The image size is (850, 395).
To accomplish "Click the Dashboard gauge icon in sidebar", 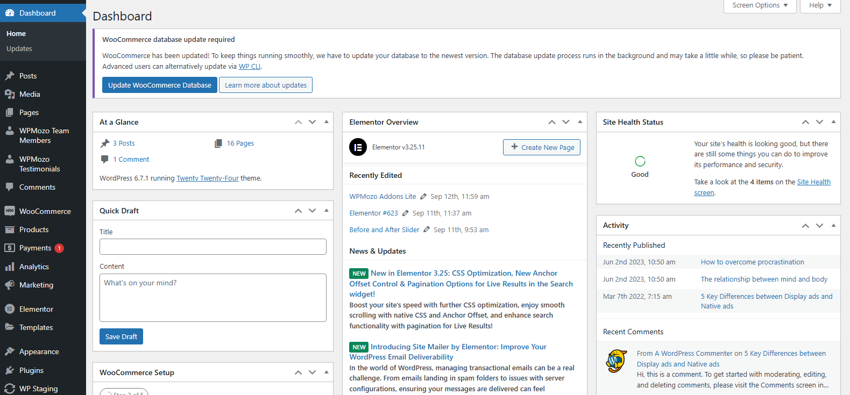I will pyautogui.click(x=10, y=13).
